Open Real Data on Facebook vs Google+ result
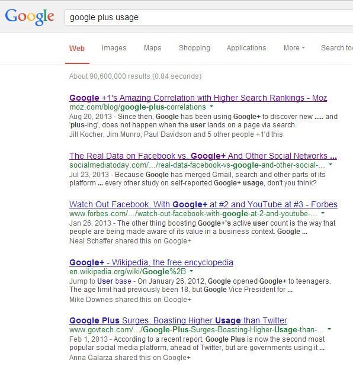 (203, 156)
